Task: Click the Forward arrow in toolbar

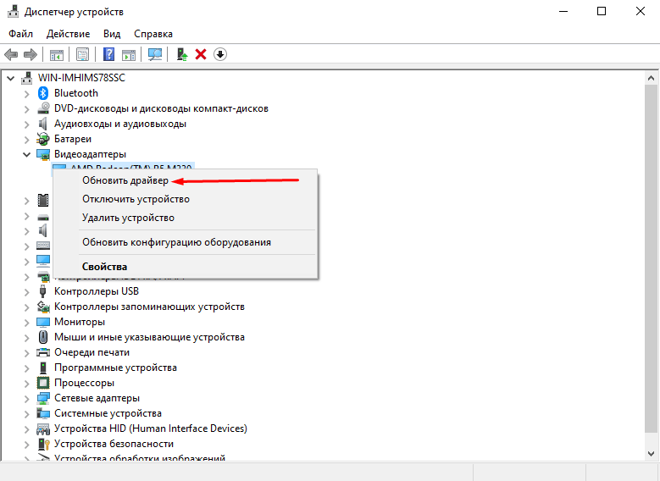Action: click(31, 54)
